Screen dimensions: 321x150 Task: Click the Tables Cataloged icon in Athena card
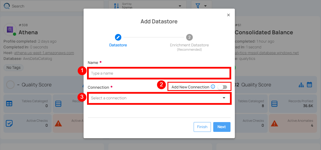click(x=9, y=104)
